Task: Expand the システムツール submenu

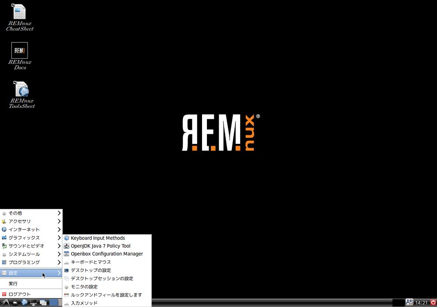Action: (x=31, y=254)
